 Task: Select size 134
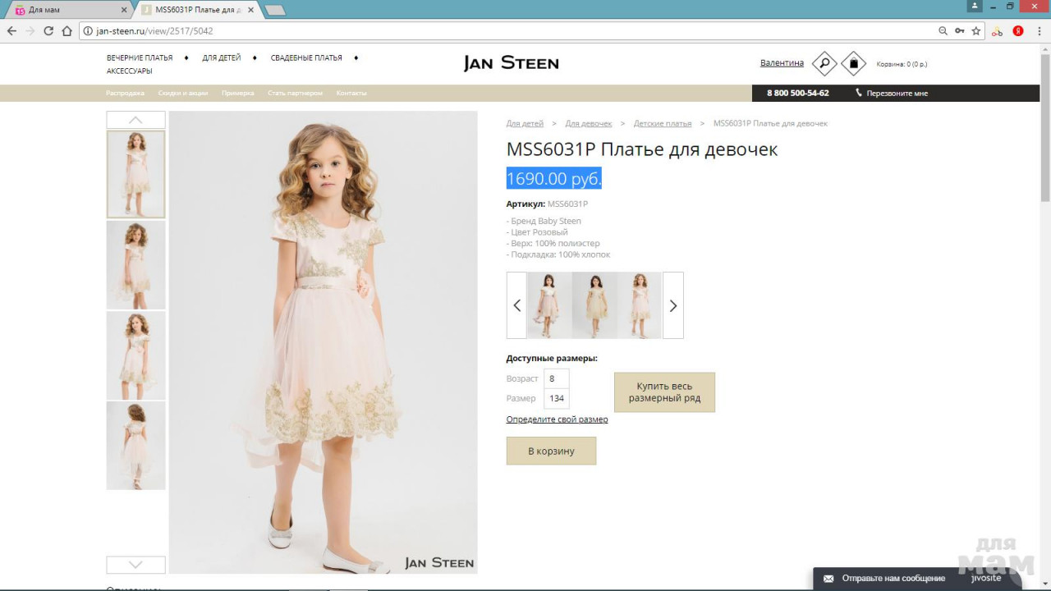tap(557, 399)
